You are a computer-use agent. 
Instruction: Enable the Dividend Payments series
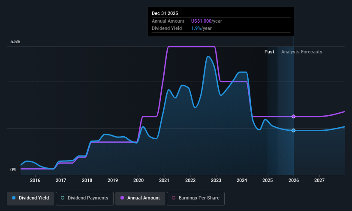pos(84,199)
